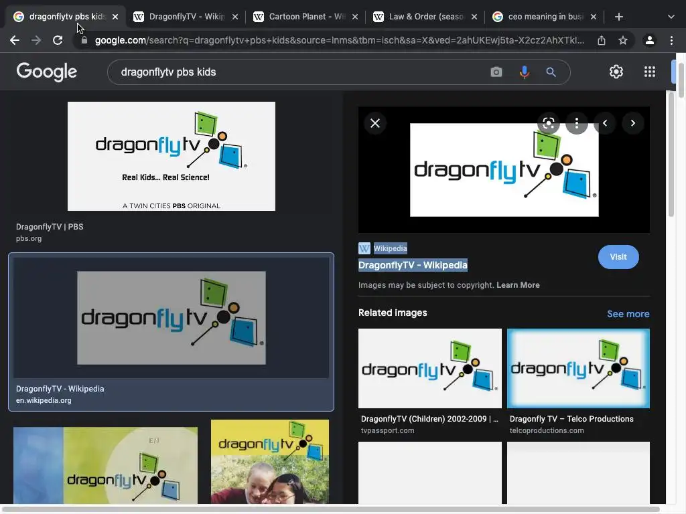Click DragonflyTV (Children) 2002-2009 caption
Screen dimensions: 686x514
pos(429,419)
